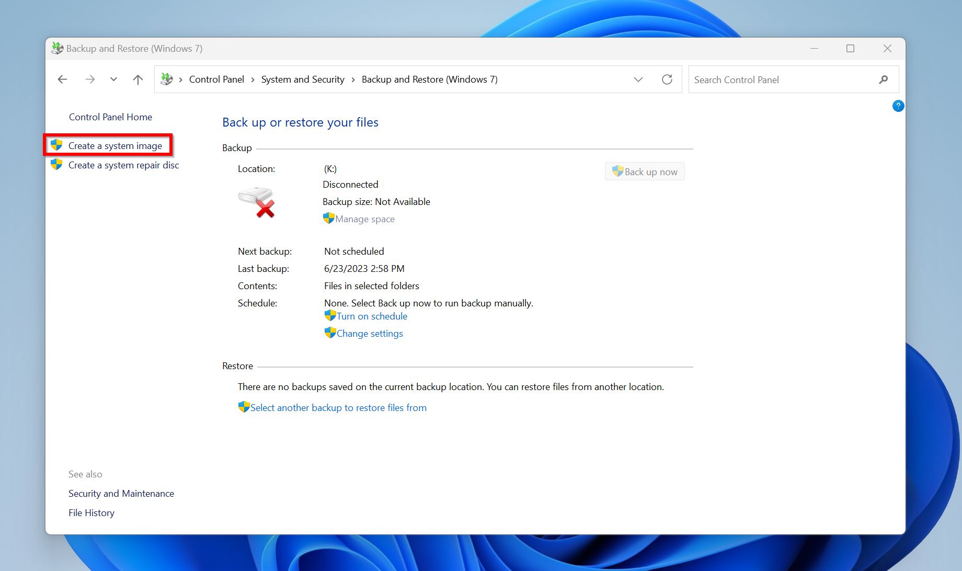Image resolution: width=962 pixels, height=571 pixels.
Task: Minimize the Backup and Restore window
Action: (814, 48)
